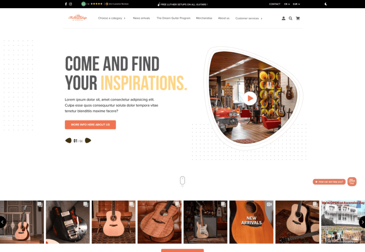Expand the Customer services menu

[x=249, y=18]
